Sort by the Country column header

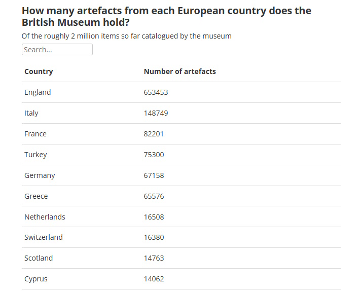point(39,71)
